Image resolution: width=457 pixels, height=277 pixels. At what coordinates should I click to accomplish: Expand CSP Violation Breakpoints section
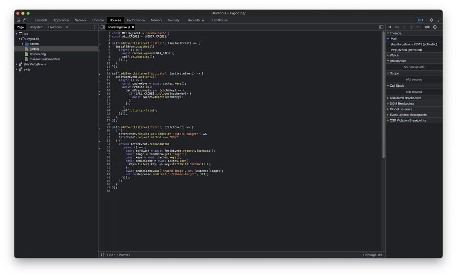414,120
